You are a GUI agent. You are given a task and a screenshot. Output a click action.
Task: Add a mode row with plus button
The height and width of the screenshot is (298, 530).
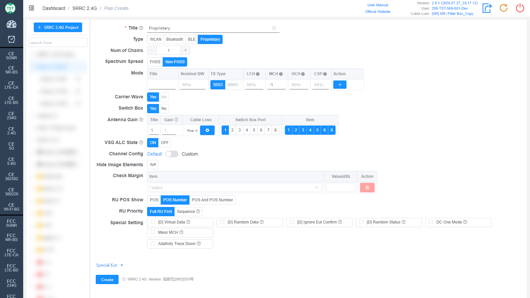tap(340, 85)
